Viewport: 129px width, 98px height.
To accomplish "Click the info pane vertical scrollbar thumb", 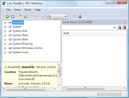I will 59,72.
